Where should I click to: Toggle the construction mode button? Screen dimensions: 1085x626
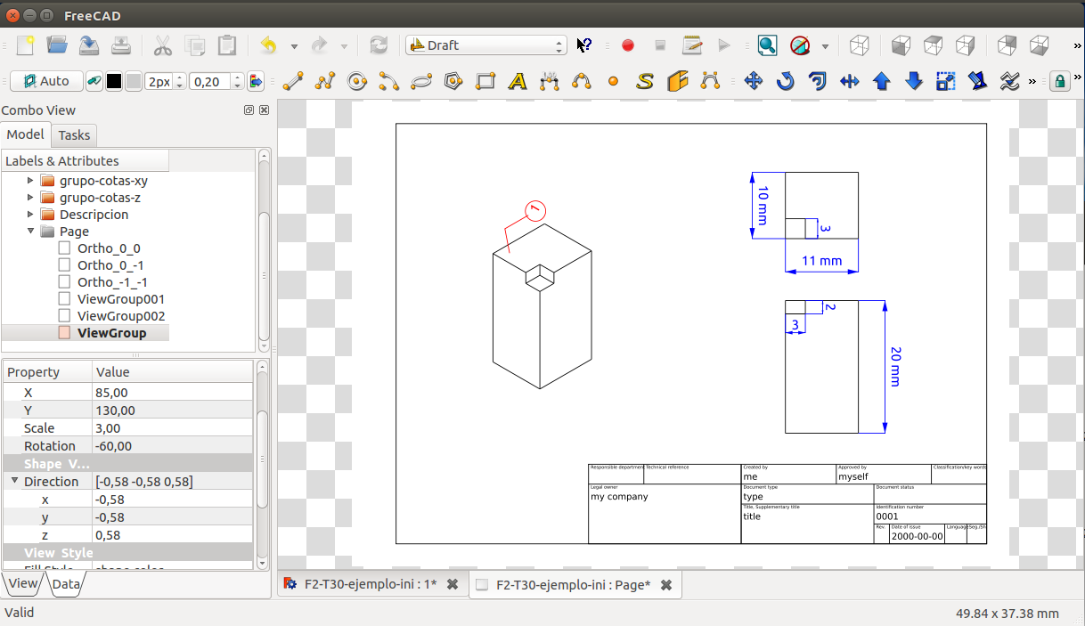click(94, 82)
